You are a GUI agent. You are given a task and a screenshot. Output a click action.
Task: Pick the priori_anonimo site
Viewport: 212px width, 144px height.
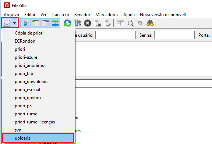tap(39, 65)
